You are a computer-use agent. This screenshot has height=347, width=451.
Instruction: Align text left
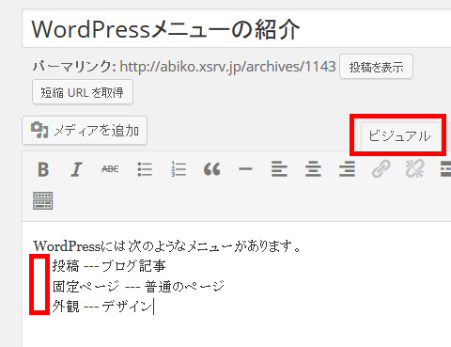[279, 169]
